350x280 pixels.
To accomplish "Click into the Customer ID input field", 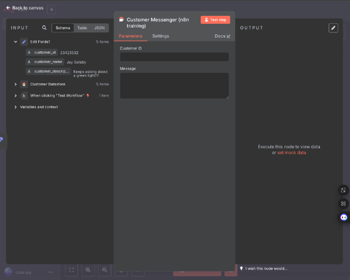I will [174, 57].
